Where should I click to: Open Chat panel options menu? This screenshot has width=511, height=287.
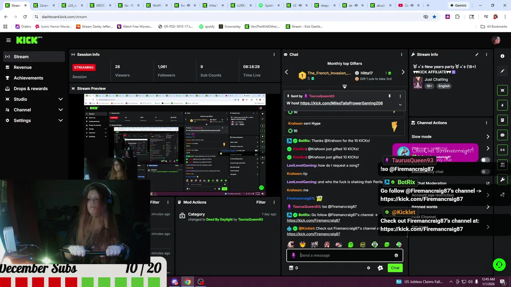pyautogui.click(x=402, y=55)
